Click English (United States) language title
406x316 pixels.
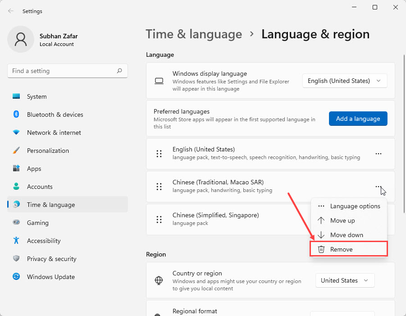click(x=204, y=150)
